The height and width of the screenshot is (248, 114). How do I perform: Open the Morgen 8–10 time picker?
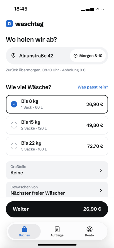88,56
